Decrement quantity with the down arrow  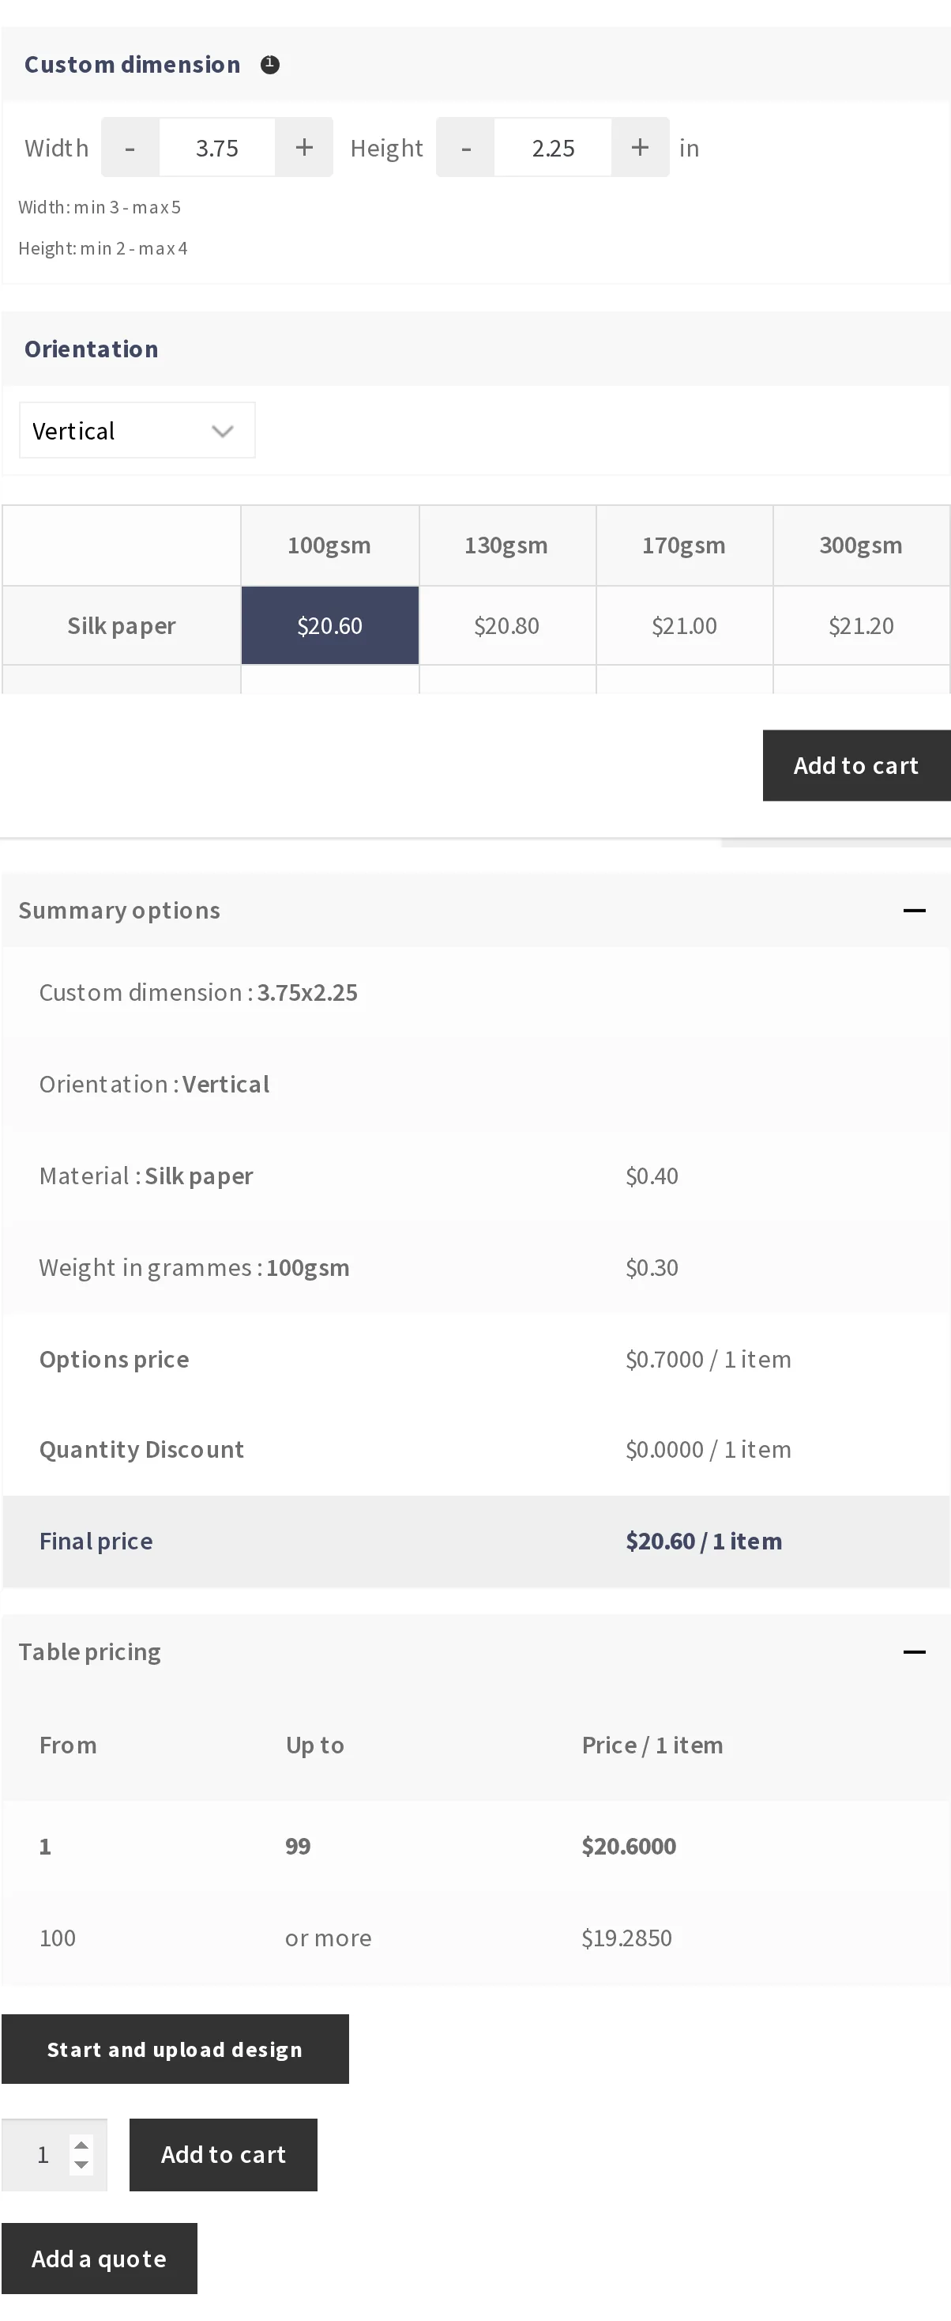click(x=81, y=2165)
